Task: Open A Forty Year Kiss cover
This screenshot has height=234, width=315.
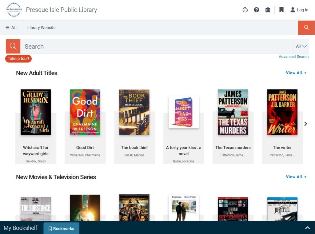Action: 184,112
